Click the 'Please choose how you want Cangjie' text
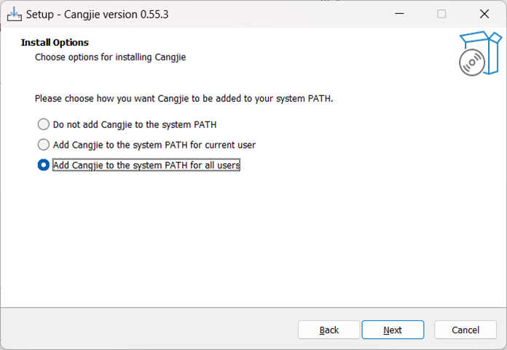The width and height of the screenshot is (507, 350). [184, 98]
